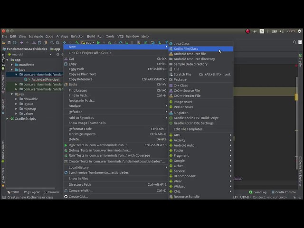Expand the layout folder

click(x=16, y=104)
